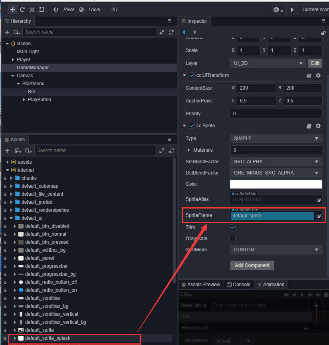The width and height of the screenshot is (329, 345).
Task: Expand all folders in Assets panel
Action: (x=162, y=151)
